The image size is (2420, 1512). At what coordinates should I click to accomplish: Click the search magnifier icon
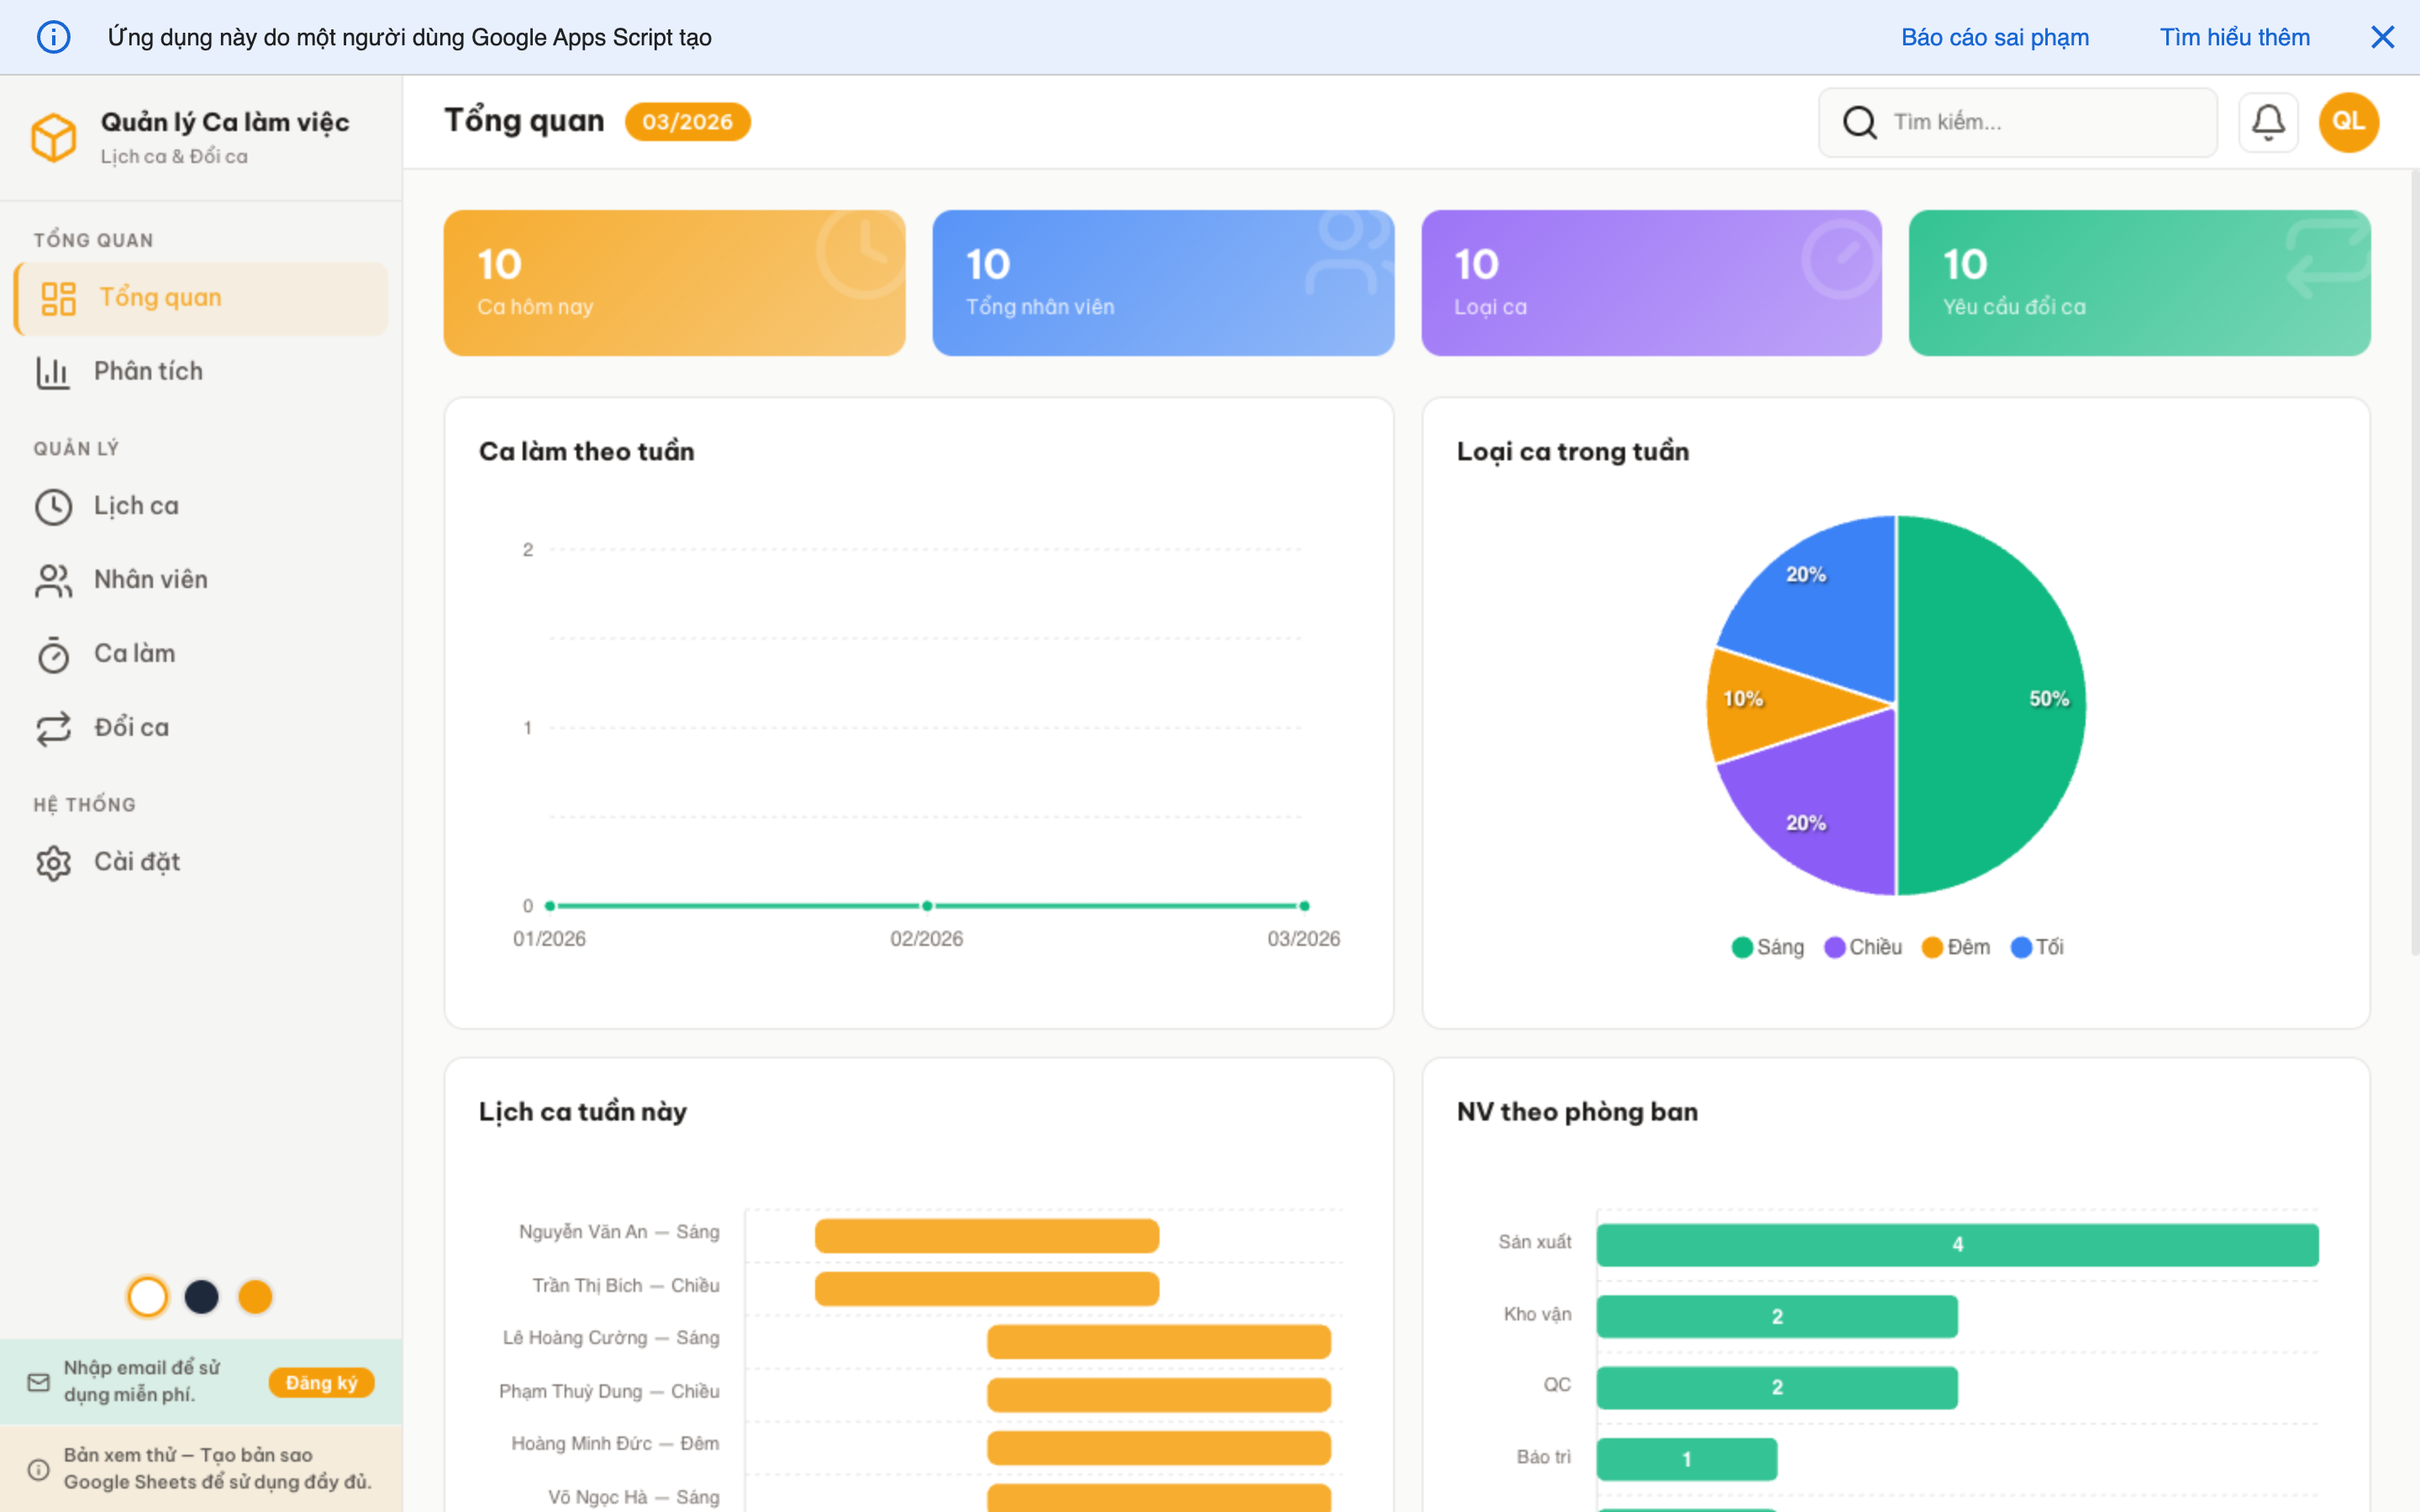(1859, 122)
